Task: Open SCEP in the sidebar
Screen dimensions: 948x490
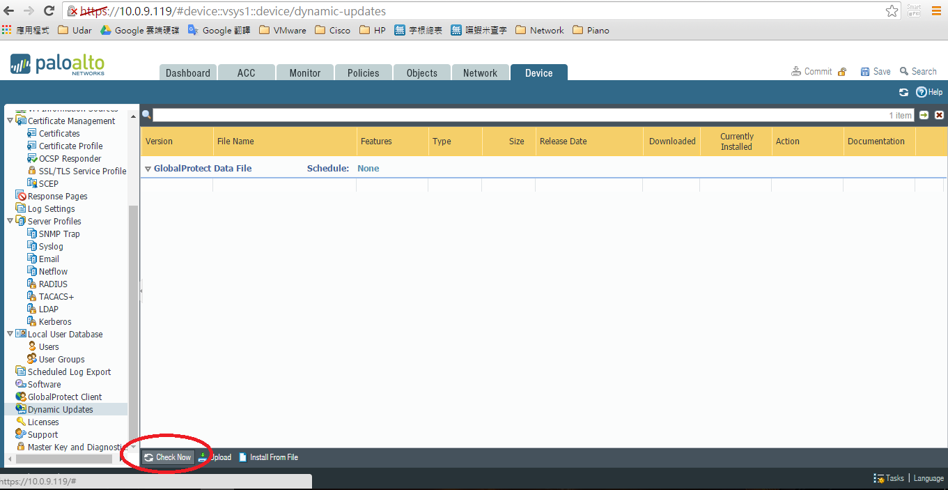Action: click(48, 183)
